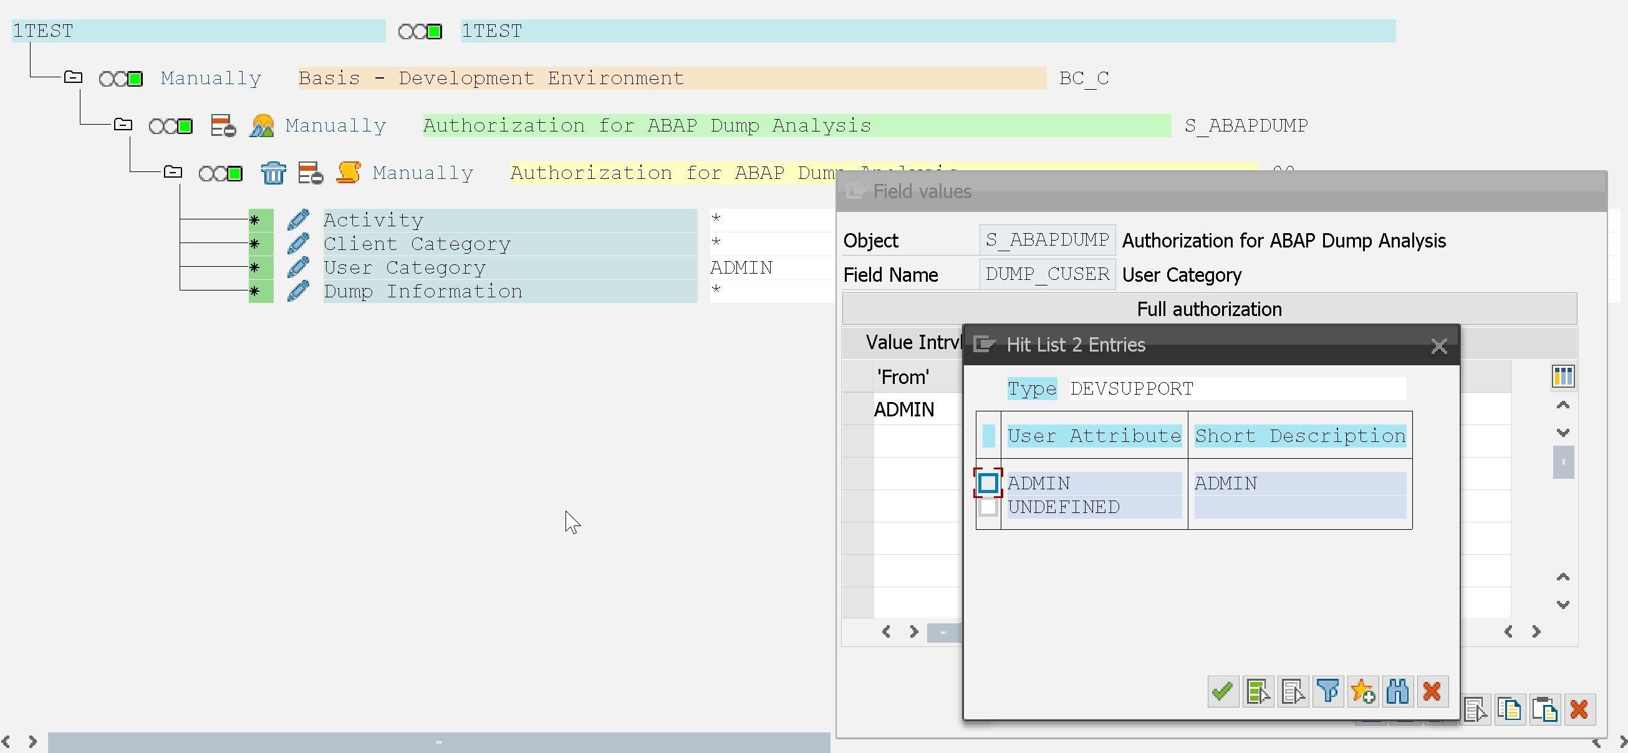
Task: Click orange scroll icon on authorization row
Action: click(x=348, y=173)
